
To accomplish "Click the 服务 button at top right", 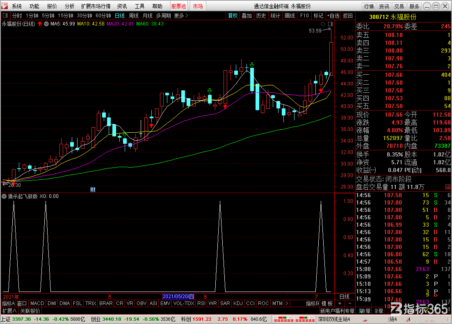I will click(414, 6).
